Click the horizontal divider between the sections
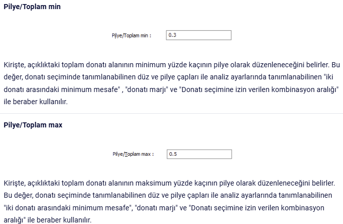 (x=171, y=113)
